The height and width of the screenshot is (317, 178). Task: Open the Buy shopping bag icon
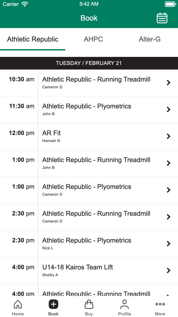click(x=89, y=304)
